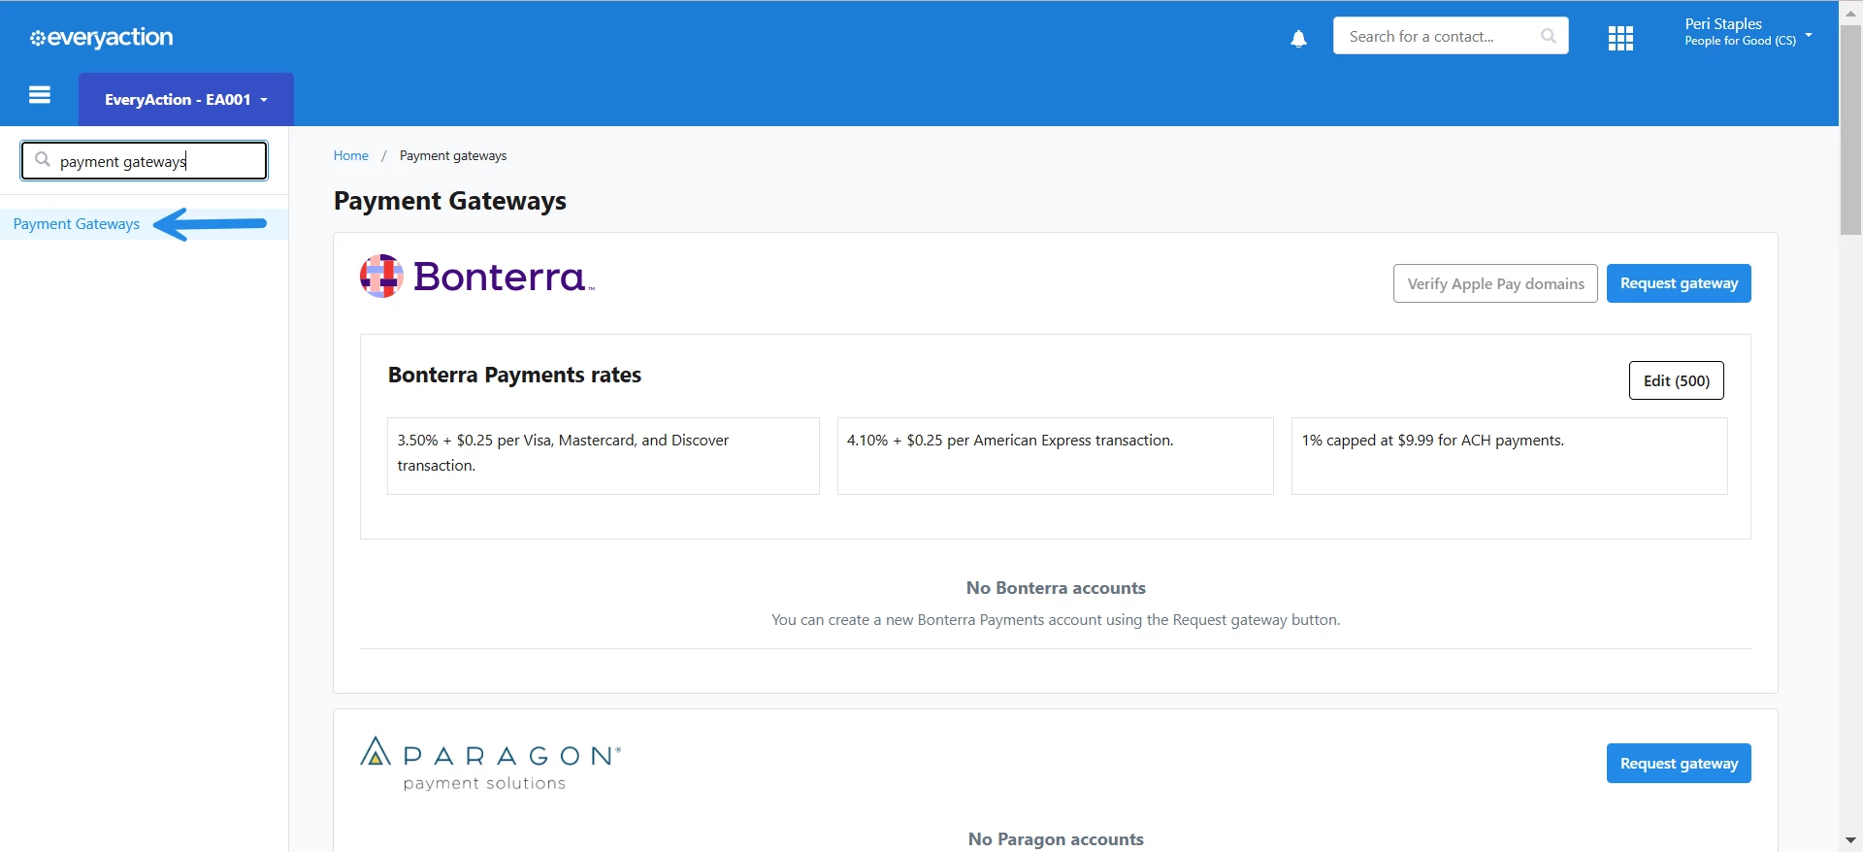The height and width of the screenshot is (852, 1863).
Task: Open the notifications bell
Action: [1298, 39]
